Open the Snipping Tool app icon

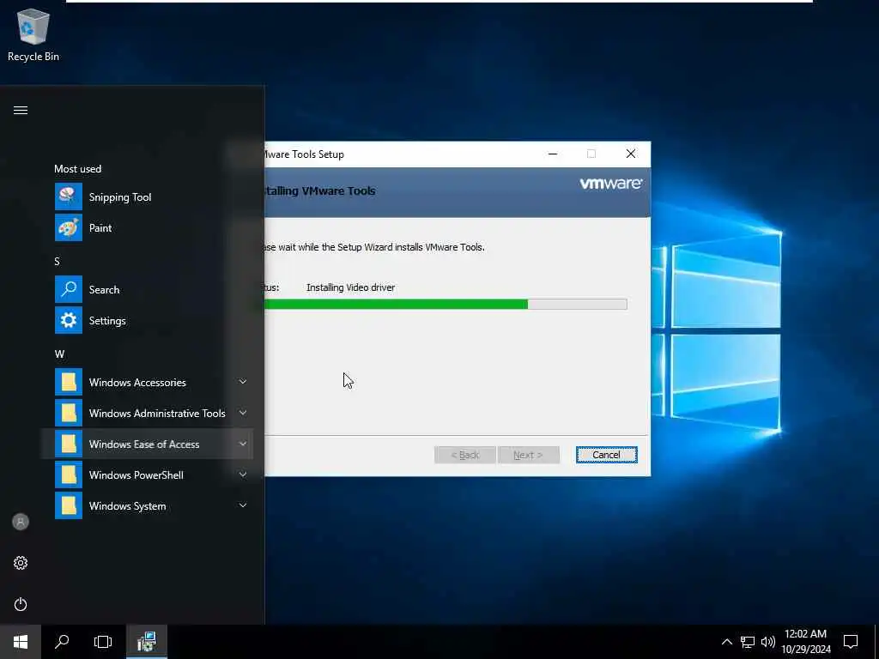point(69,196)
